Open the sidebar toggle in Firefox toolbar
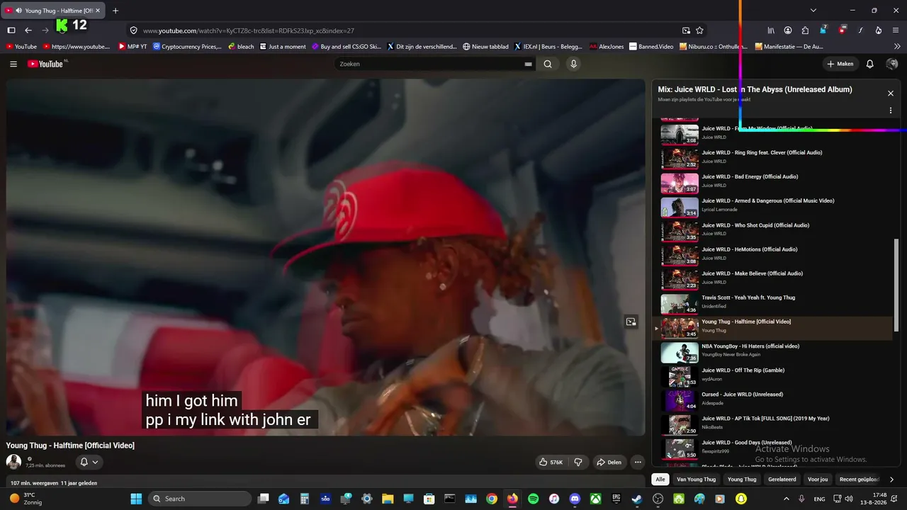The image size is (907, 510). (x=11, y=30)
